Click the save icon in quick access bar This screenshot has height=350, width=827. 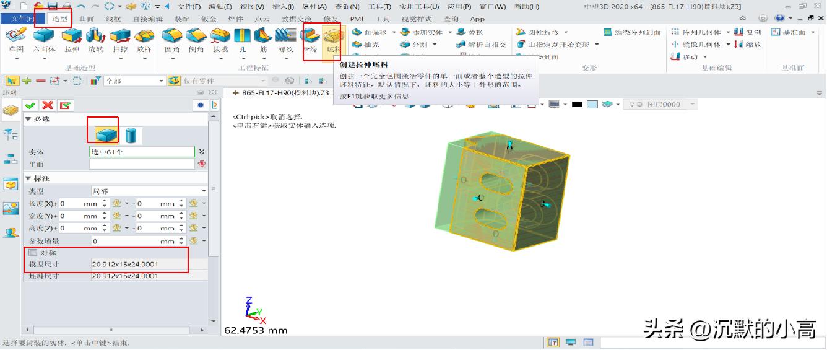pyautogui.click(x=54, y=6)
